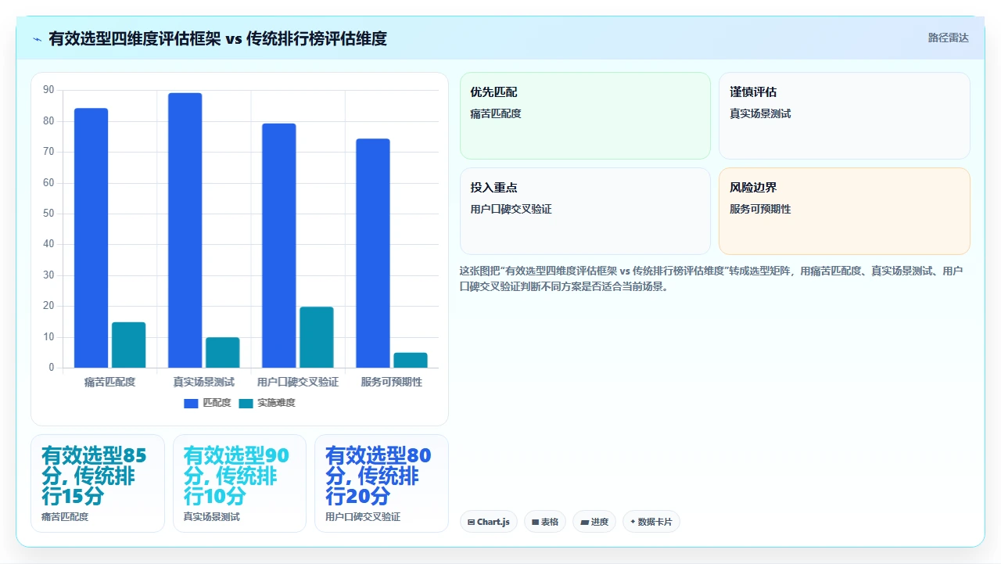Toggle the 匹配度 legend entry
Image resolution: width=1001 pixels, height=564 pixels.
click(x=207, y=403)
